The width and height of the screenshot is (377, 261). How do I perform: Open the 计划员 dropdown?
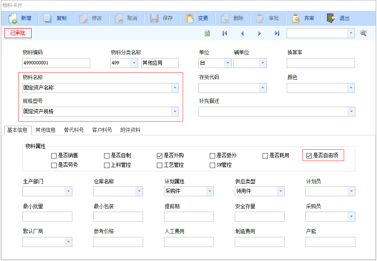[x=351, y=191]
